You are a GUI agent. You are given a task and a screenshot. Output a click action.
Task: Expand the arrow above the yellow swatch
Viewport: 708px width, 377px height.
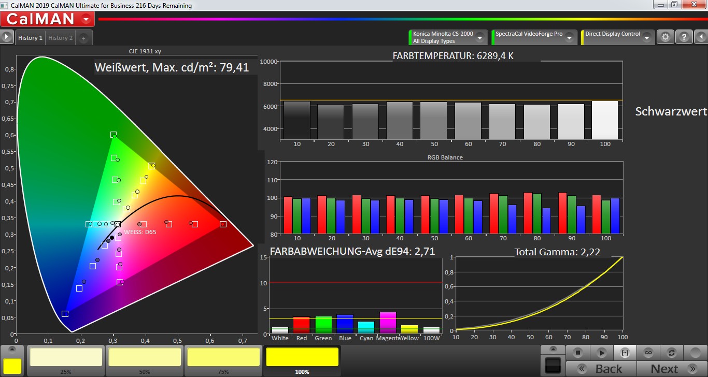tap(12, 351)
